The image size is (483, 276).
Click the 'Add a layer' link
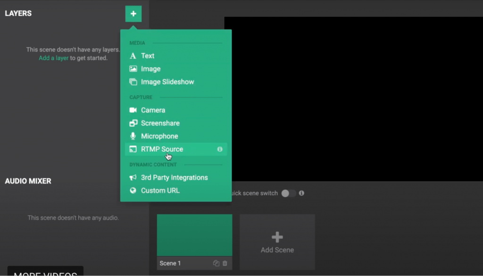(x=53, y=58)
